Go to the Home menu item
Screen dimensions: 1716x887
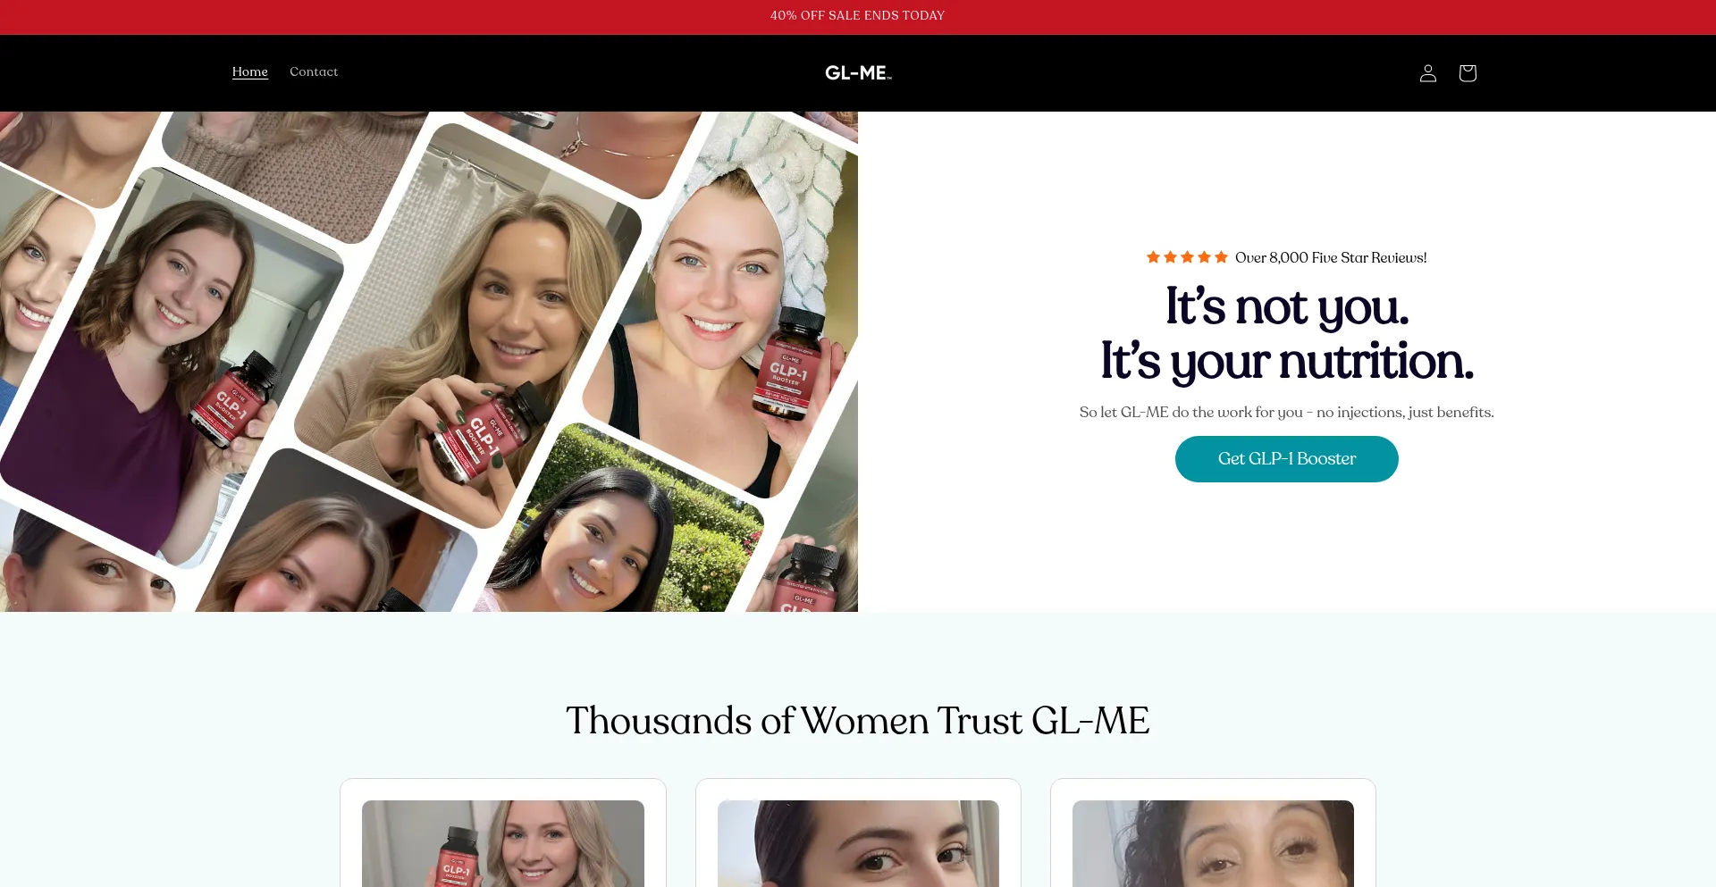tap(250, 71)
